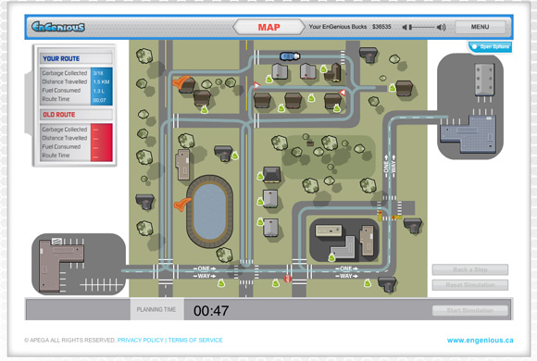Select the MAP tab header

tap(268, 27)
